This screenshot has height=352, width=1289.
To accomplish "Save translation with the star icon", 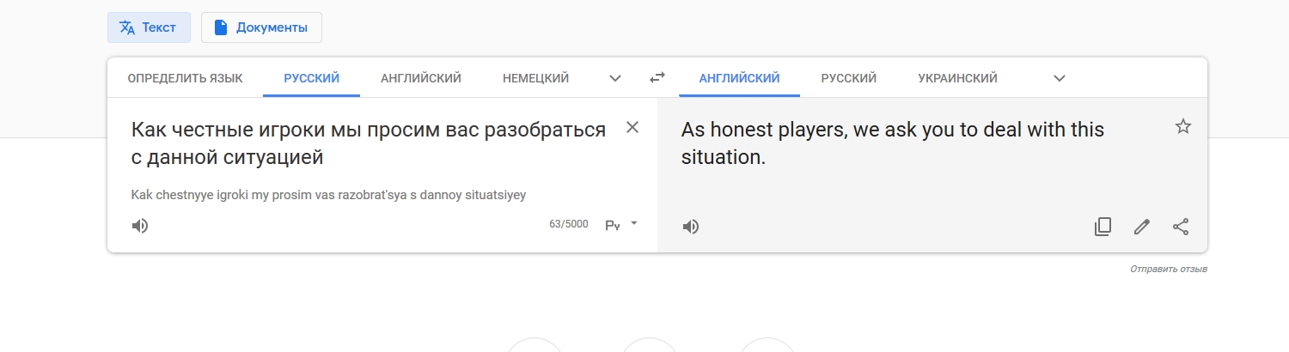I will tap(1183, 127).
